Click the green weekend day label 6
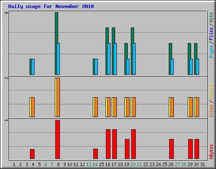This screenshot has width=216, height=169. coord(46,164)
